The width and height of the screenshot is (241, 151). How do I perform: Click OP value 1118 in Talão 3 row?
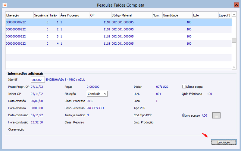[x=107, y=36]
